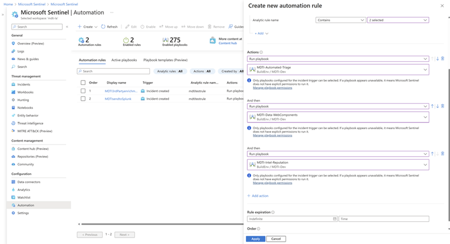Collapse the sidebar with the double chevron icon
This screenshot has height=244, width=450.
[x=67, y=27]
